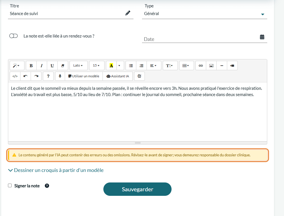284x216 pixels.
Task: Expand 'Dessiner un croquis à partir d'un modèle'
Action: [x=56, y=170]
